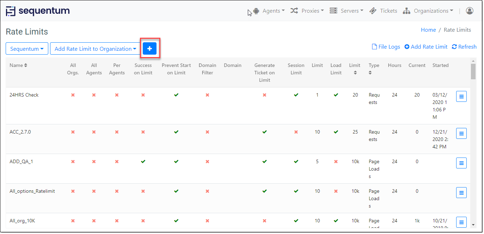Viewport: 484px width, 234px height.
Task: Click the blue plus button beside Add Rate Limit to Organization
Action: coord(149,49)
